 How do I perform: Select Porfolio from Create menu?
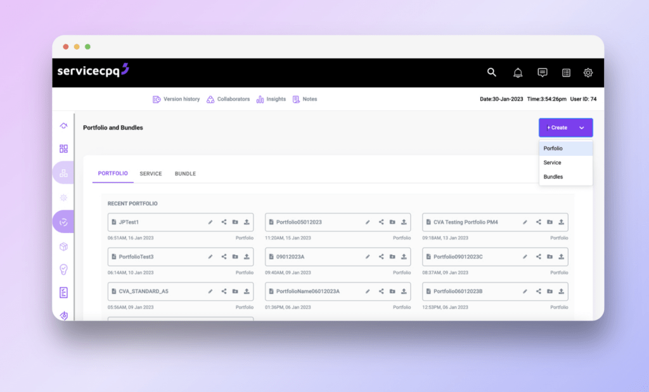tap(565, 148)
